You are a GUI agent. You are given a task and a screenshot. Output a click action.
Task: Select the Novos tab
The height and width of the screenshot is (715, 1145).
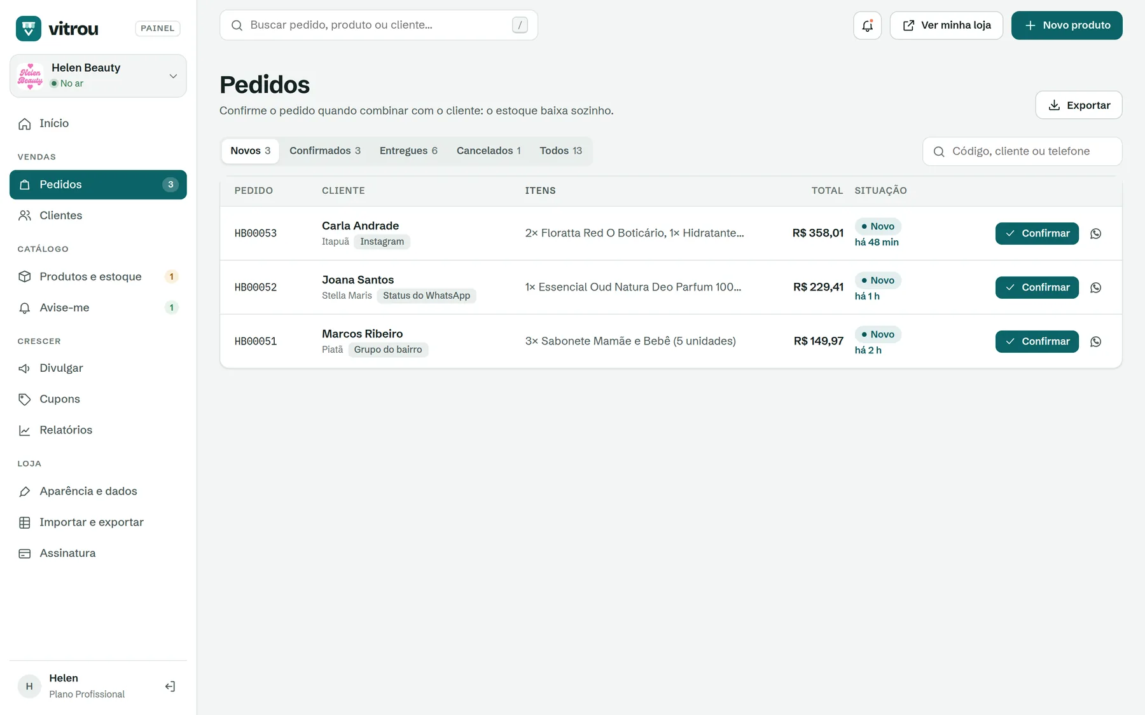[x=251, y=151]
